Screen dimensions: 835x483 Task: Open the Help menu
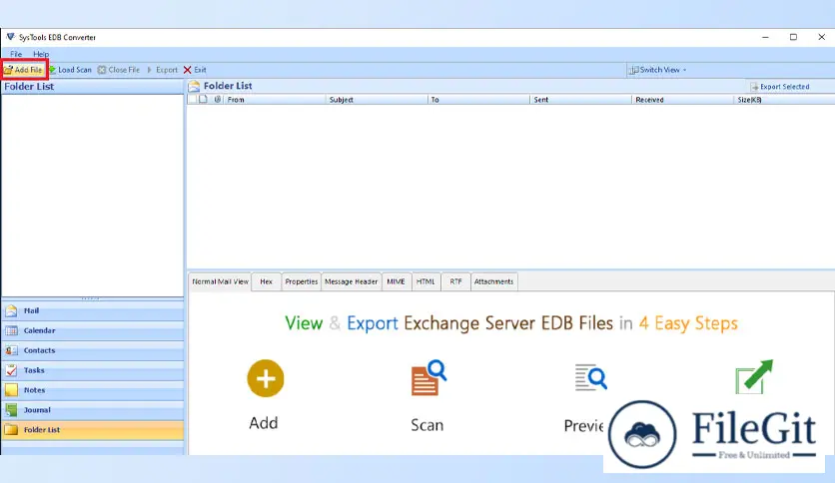pos(41,54)
